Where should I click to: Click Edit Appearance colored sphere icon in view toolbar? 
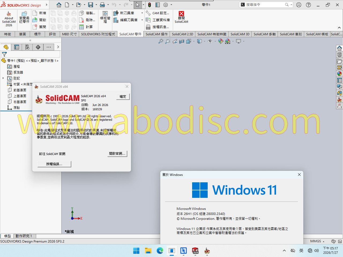[221, 41]
